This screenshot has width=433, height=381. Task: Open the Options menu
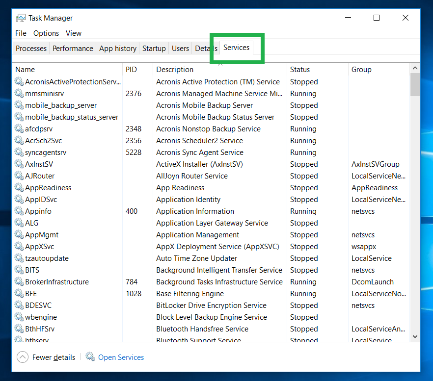[x=46, y=33]
